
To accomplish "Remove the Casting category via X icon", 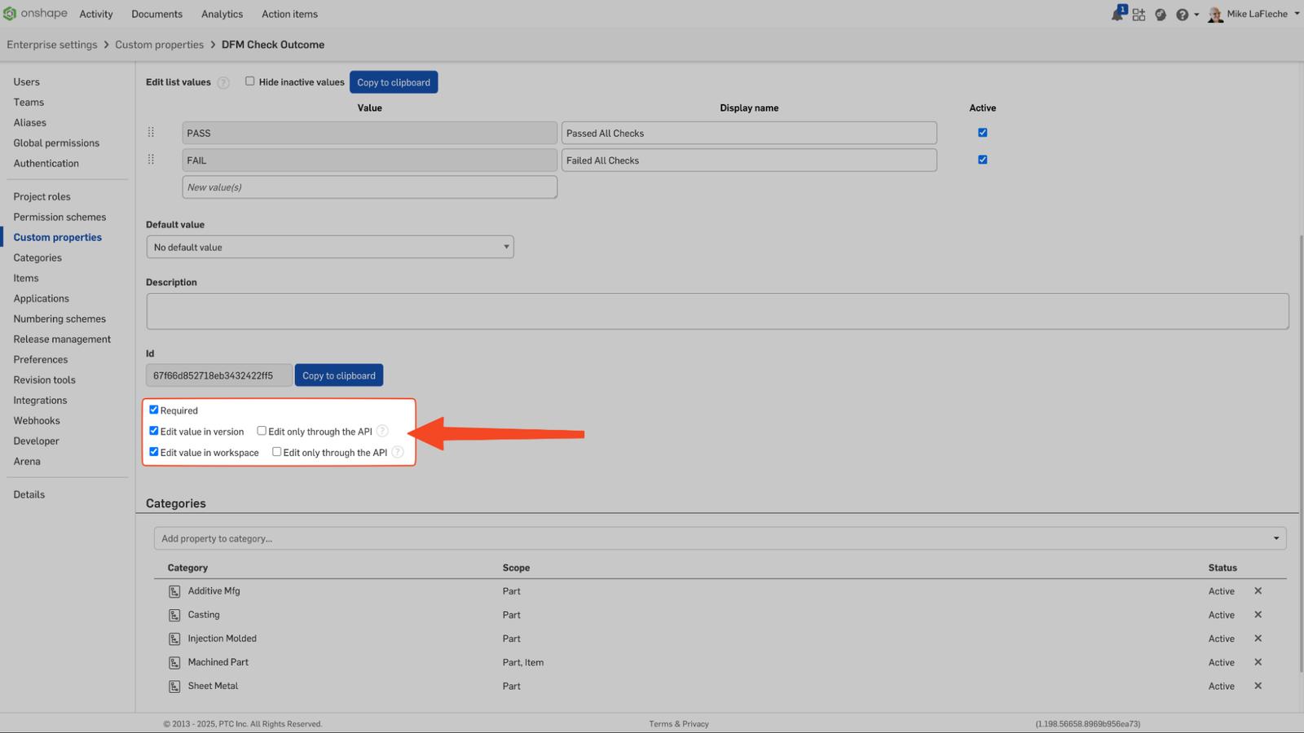I will coord(1258,614).
